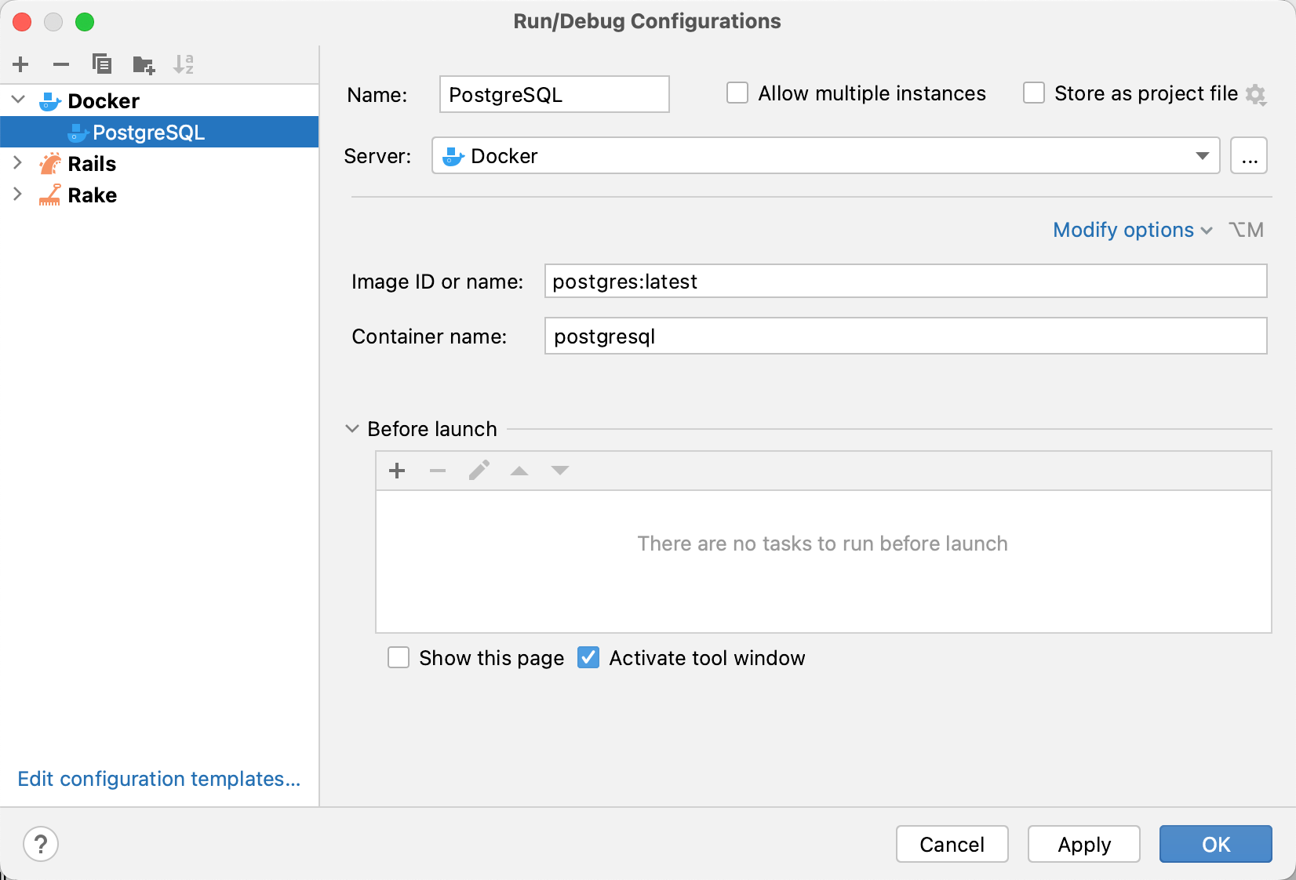Click the Apply button
Viewport: 1296px width, 880px height.
point(1083,845)
